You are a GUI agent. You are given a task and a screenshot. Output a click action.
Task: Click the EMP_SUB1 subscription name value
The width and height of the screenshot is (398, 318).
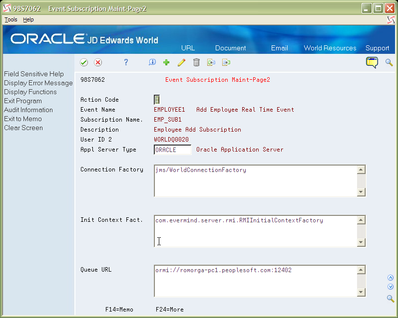[167, 120]
